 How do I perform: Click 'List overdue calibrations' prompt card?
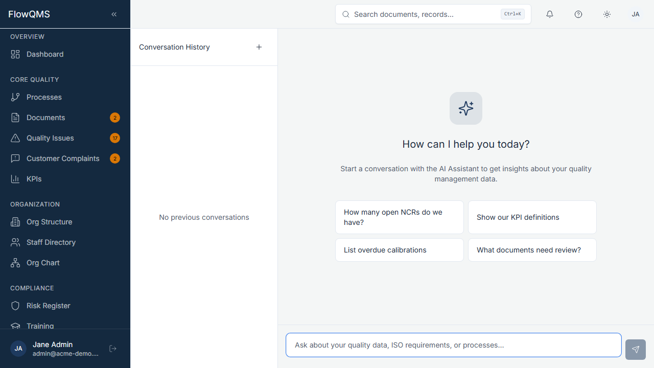[x=399, y=250]
